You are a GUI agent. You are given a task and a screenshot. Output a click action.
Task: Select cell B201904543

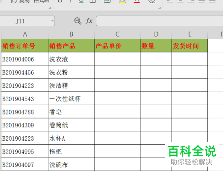click(25, 98)
